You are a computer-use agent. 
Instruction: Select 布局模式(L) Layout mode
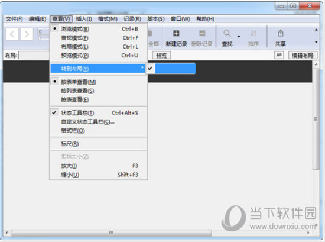[99, 47]
